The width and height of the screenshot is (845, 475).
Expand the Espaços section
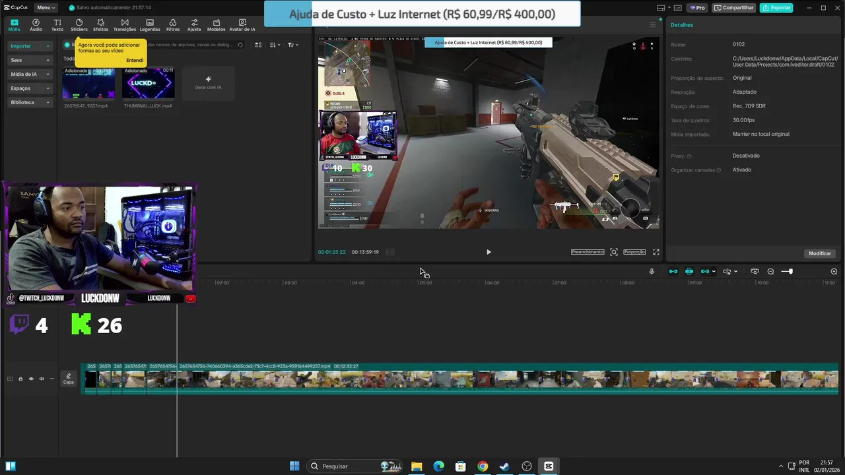30,88
